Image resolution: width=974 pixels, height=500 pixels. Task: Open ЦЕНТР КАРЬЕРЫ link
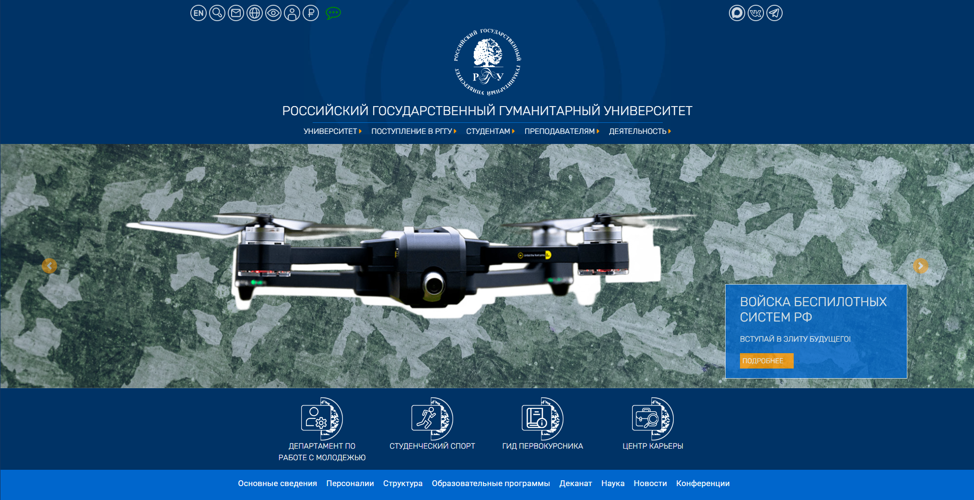[x=653, y=446]
